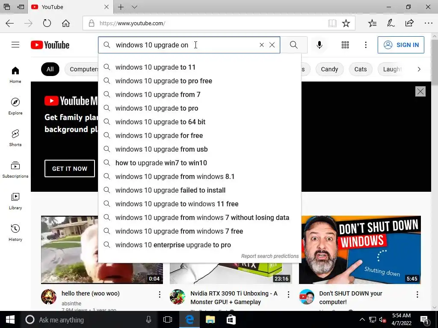The width and height of the screenshot is (438, 328).
Task: Click the SIGN IN button
Action: pos(400,45)
